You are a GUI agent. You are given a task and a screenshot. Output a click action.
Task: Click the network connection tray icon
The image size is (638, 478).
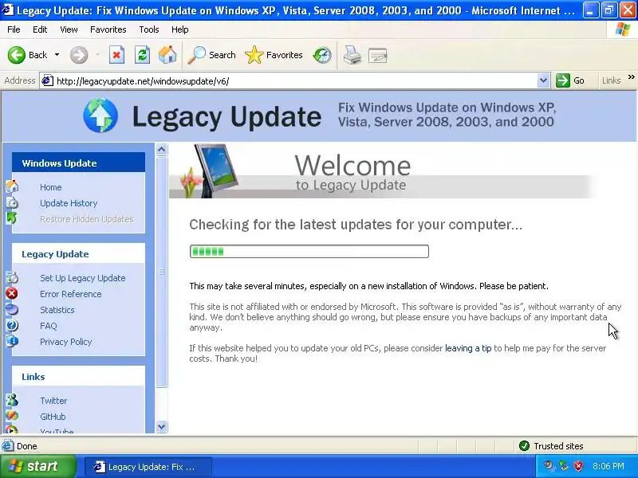pyautogui.click(x=564, y=466)
